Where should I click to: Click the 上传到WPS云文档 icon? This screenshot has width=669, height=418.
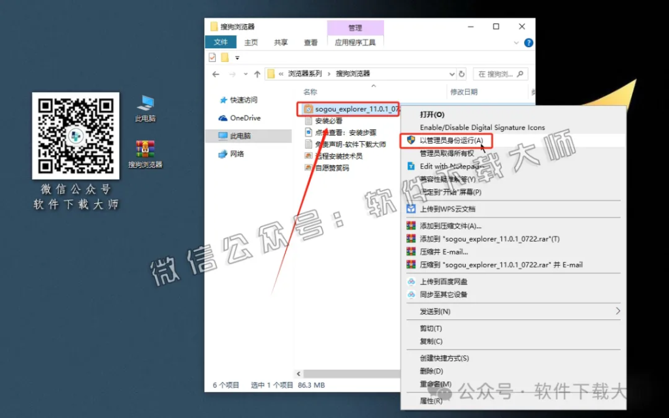(410, 208)
